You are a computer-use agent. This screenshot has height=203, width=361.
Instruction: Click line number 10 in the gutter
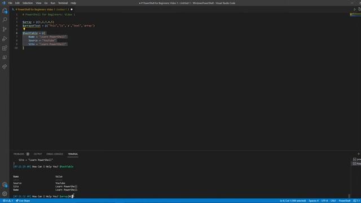tap(16, 48)
